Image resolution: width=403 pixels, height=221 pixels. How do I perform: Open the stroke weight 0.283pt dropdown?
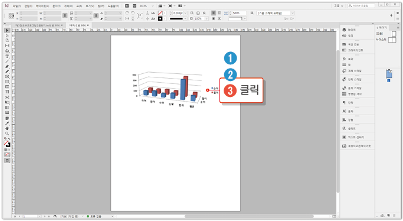[x=185, y=13]
